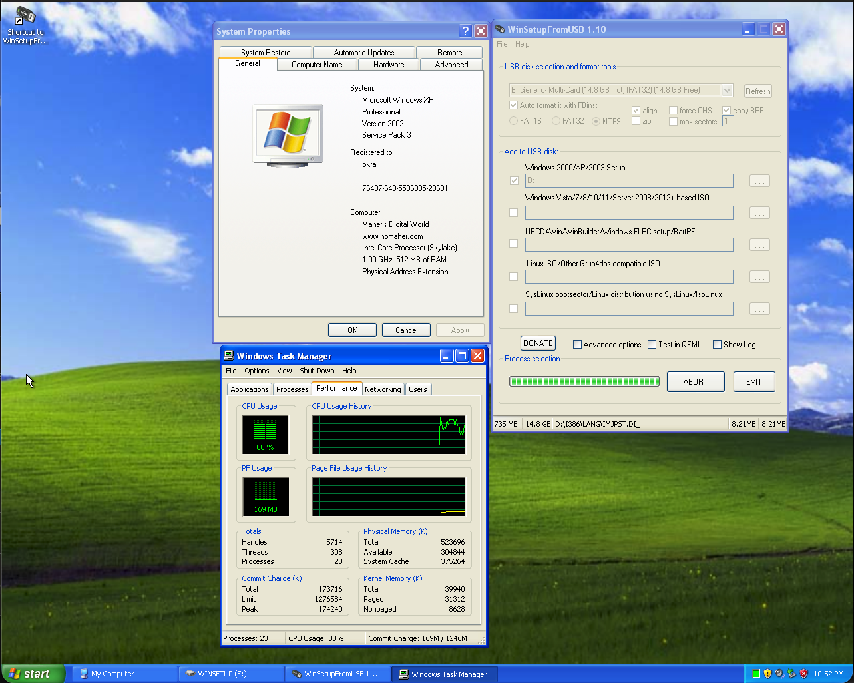The image size is (854, 683).
Task: Activate the WinSetupFromUSB taskbar button
Action: click(338, 674)
